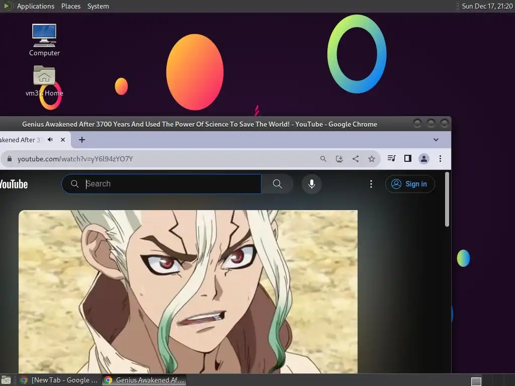Click the Chrome window title bar text
515x386 pixels.
click(x=199, y=125)
